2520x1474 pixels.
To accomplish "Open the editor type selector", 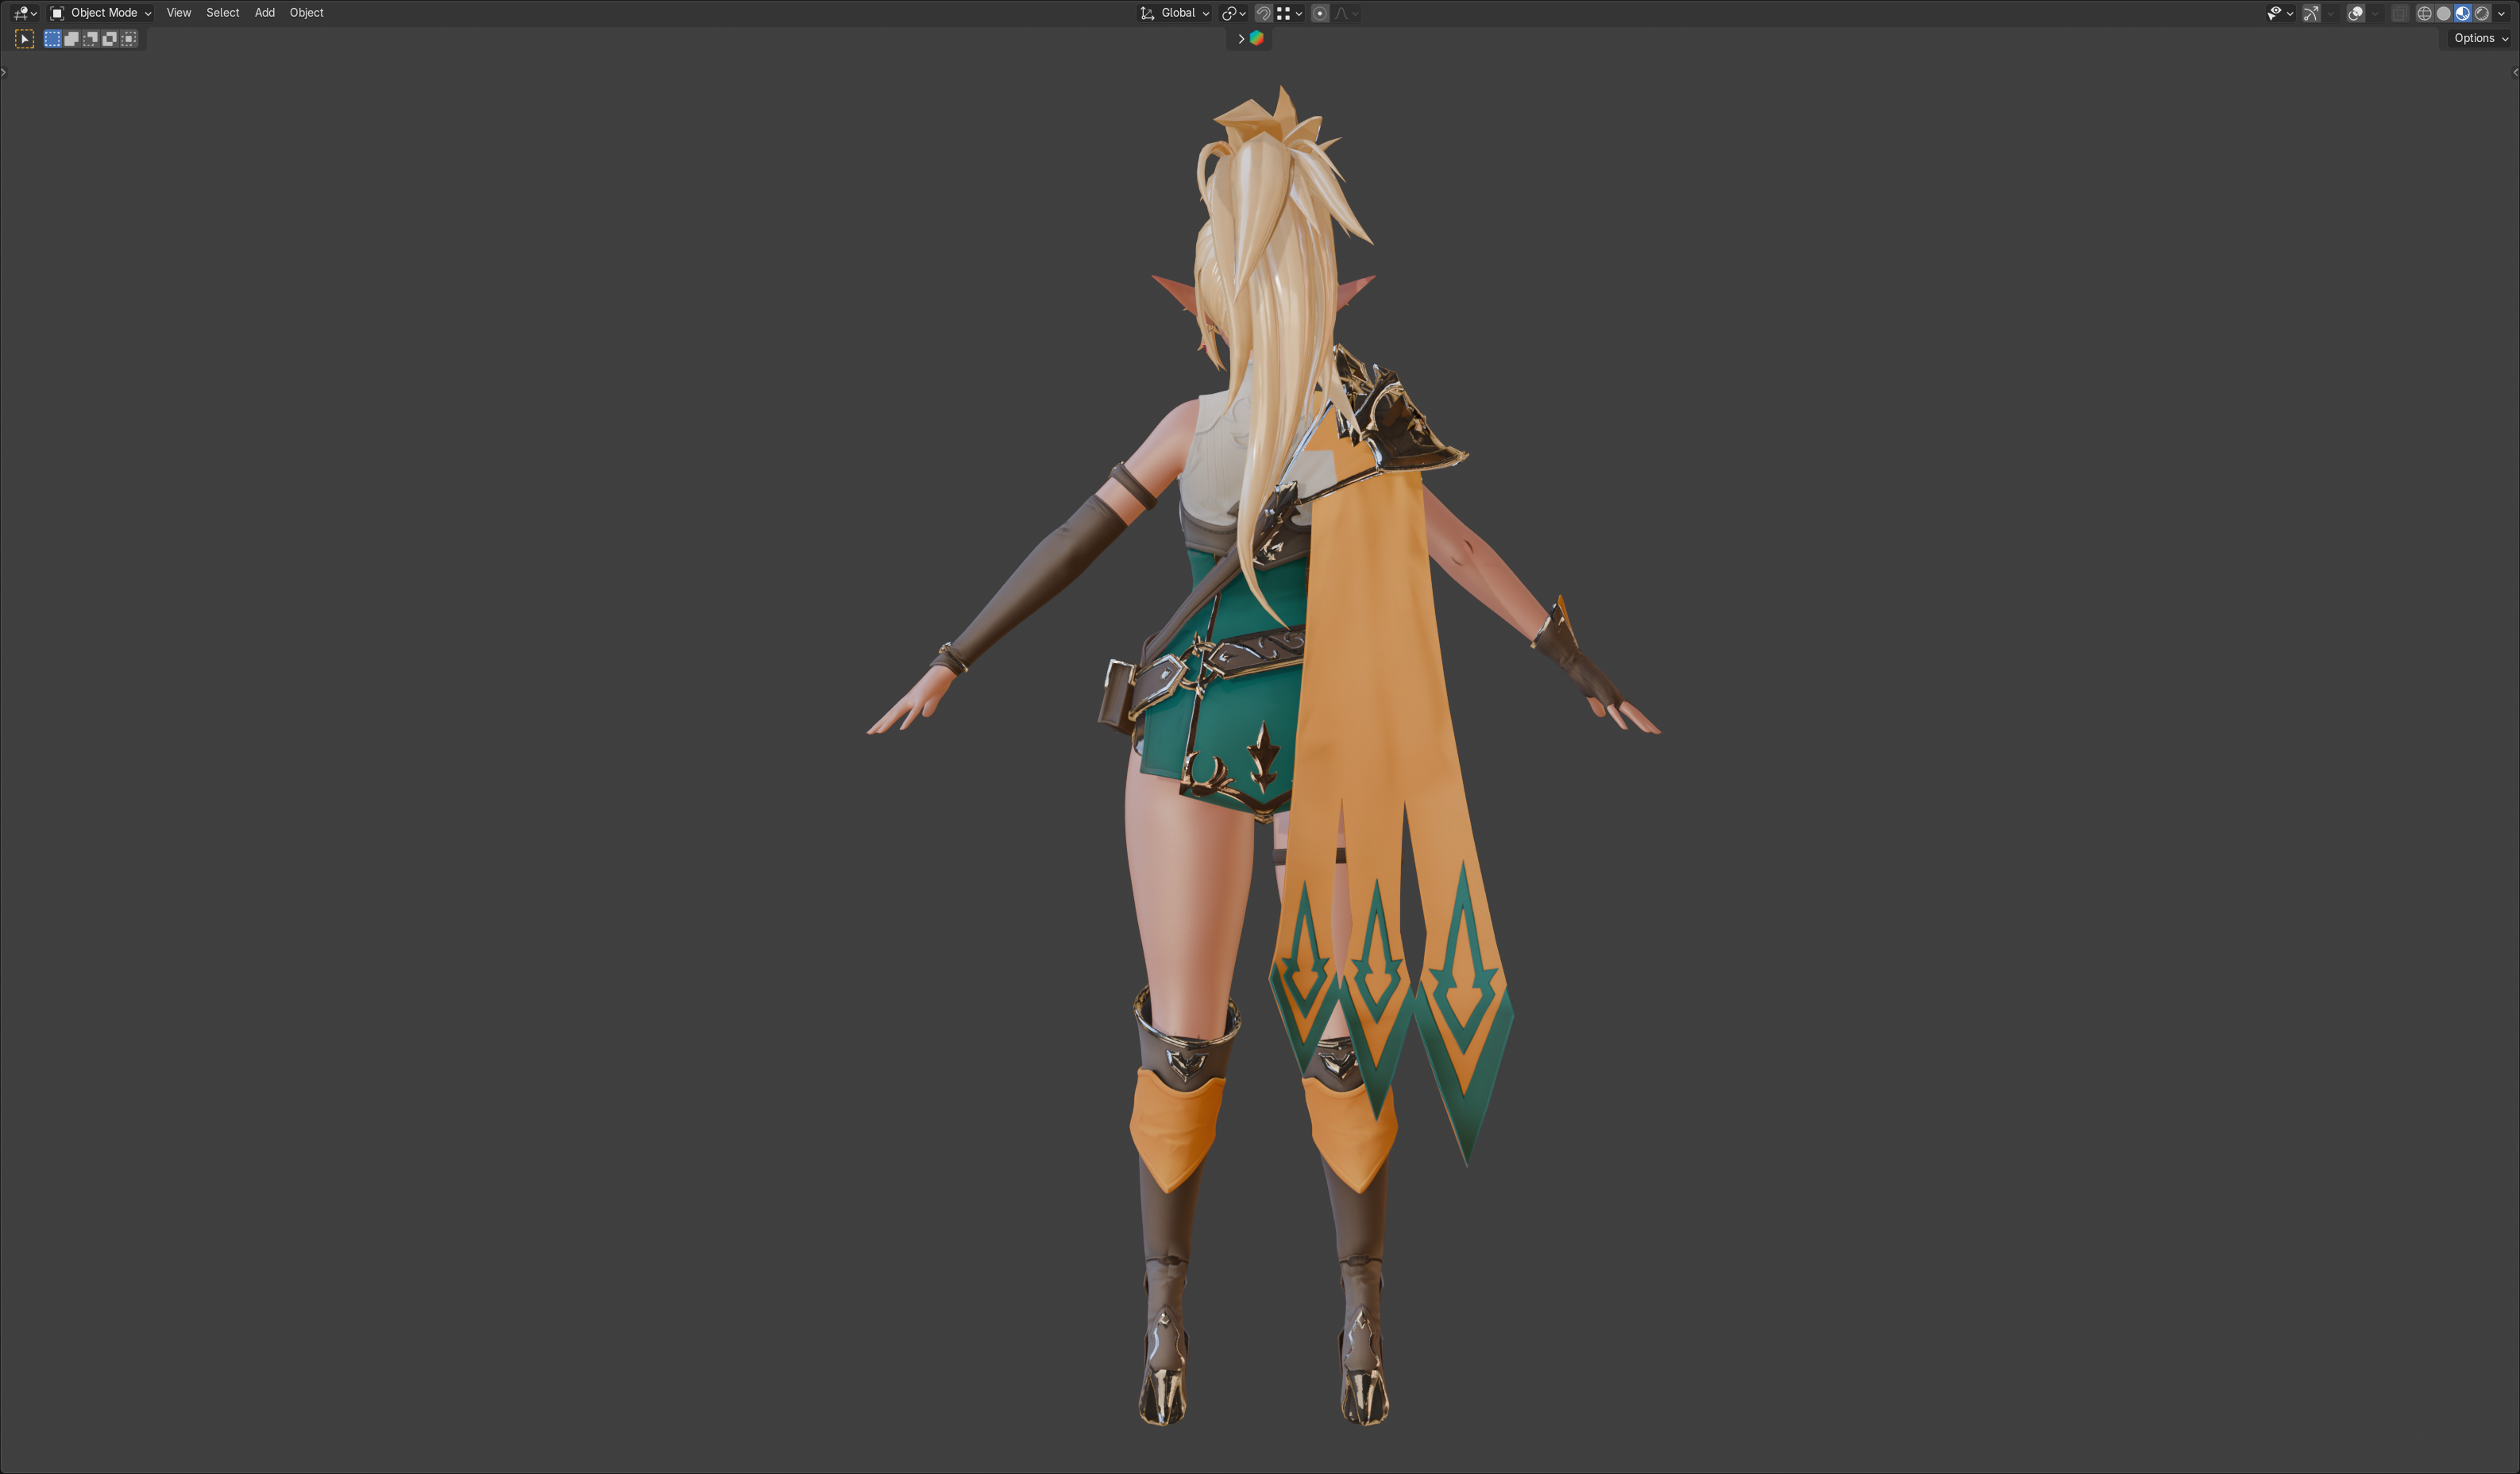I will click(25, 13).
